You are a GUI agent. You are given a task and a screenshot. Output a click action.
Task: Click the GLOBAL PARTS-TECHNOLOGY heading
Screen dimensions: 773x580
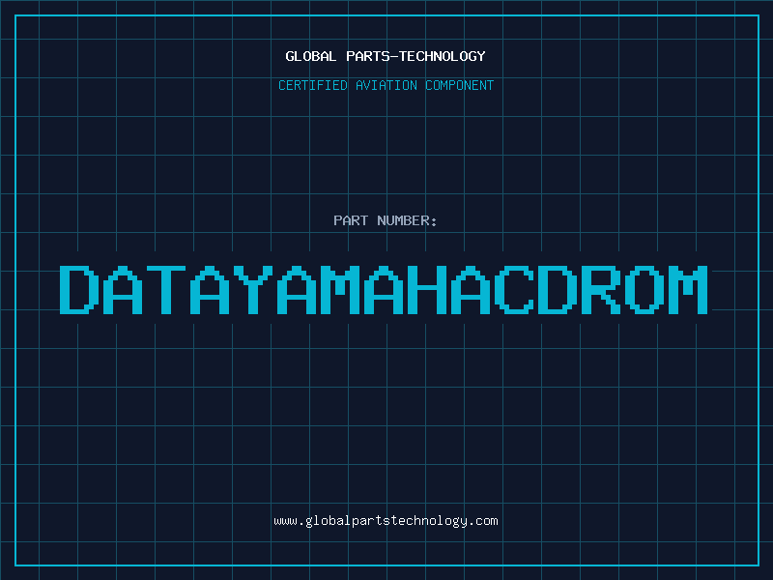click(x=386, y=56)
